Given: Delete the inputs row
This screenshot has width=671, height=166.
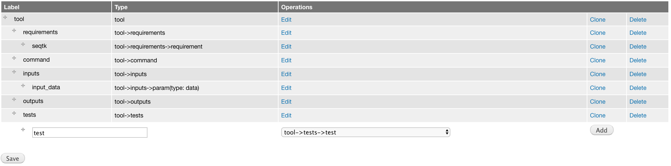Looking at the screenshot, I should 638,74.
